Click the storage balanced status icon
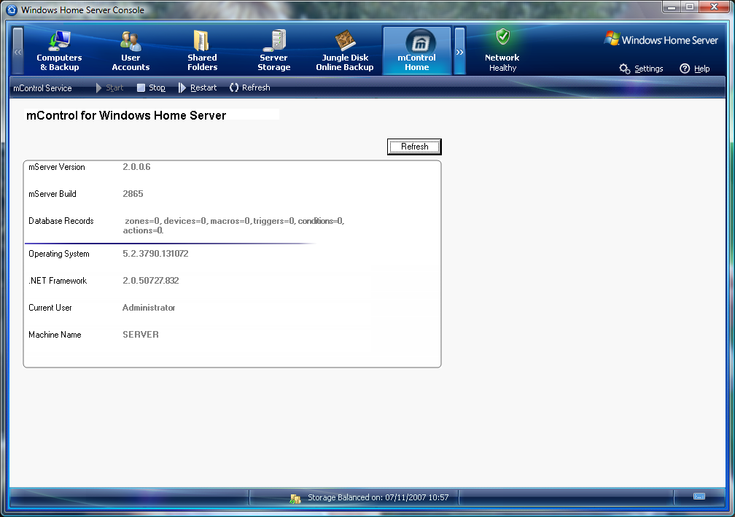The height and width of the screenshot is (517, 735). (x=295, y=499)
